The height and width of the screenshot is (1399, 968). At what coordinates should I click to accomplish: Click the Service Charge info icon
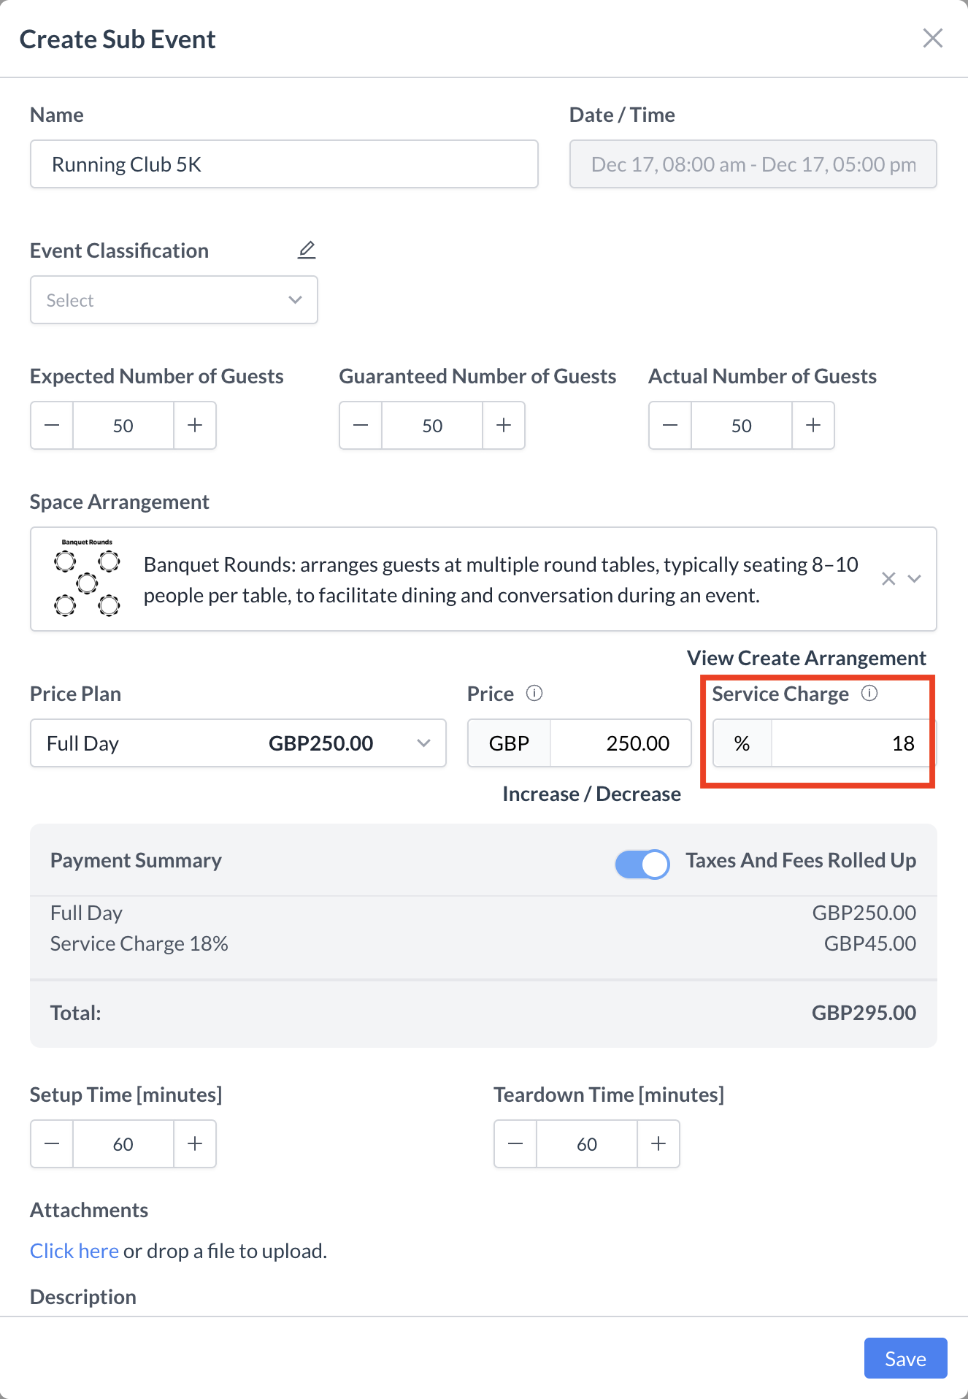[x=869, y=693]
